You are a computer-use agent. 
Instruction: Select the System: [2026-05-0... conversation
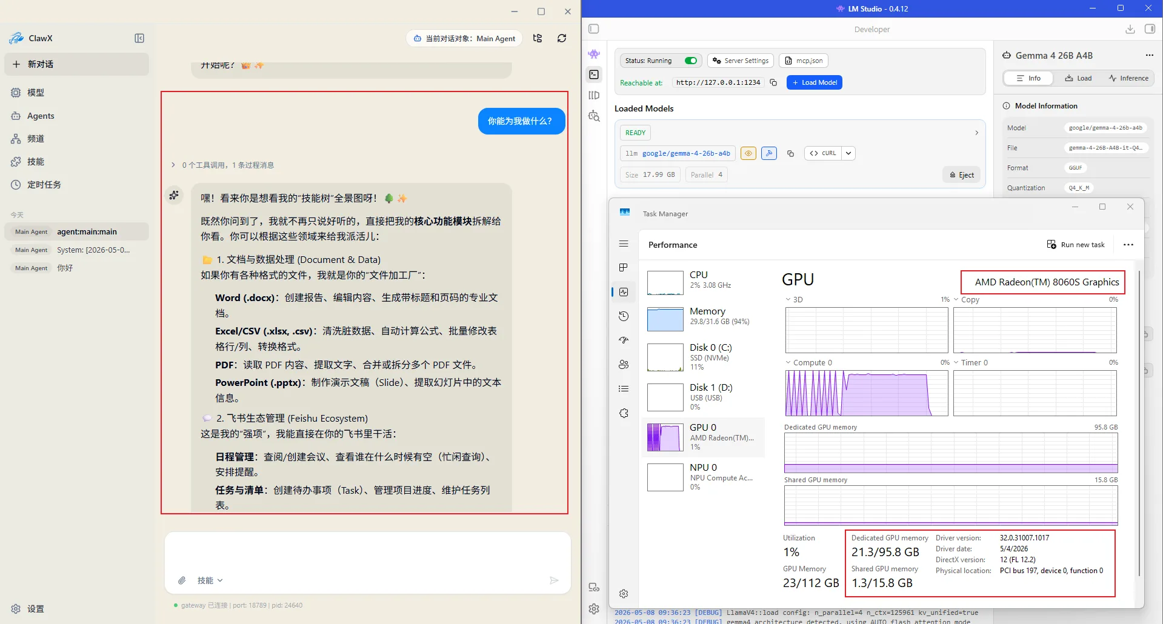pos(76,250)
